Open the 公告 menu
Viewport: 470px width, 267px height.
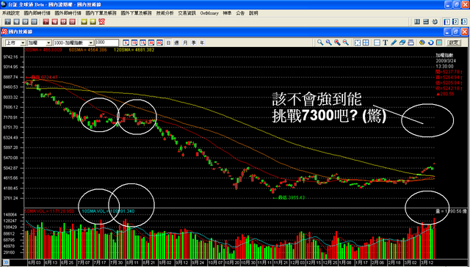coord(240,13)
